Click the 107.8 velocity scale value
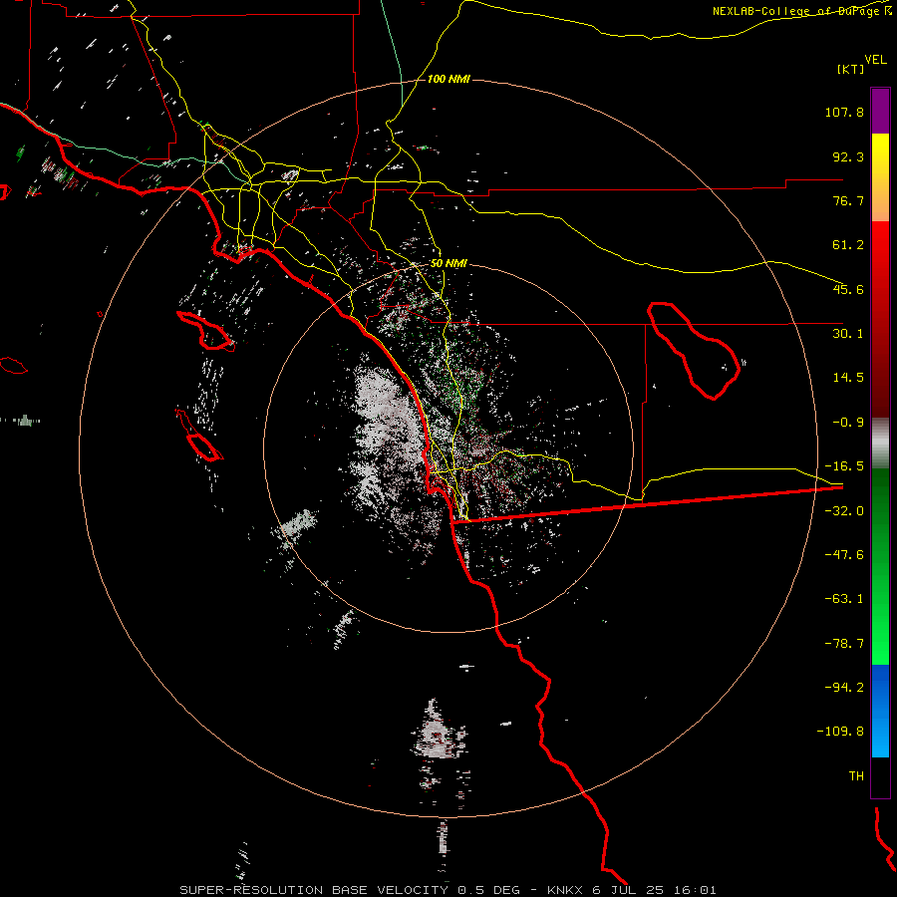The image size is (897, 897). click(x=844, y=112)
